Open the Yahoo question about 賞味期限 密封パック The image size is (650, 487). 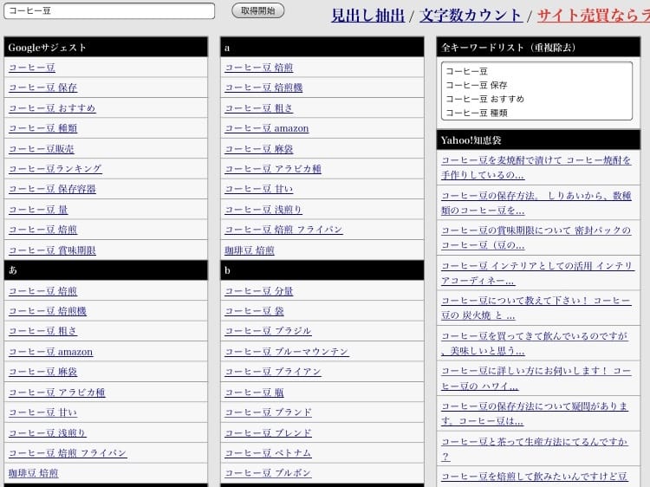pos(536,237)
